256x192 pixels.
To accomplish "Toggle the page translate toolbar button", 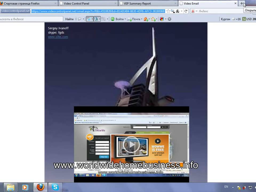I will point(96,19).
